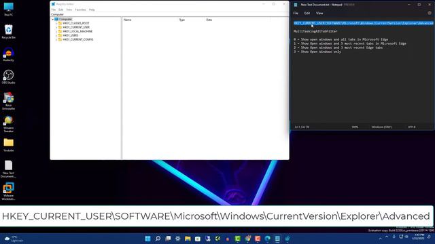This screenshot has height=244, width=435.
Task: Open the Windows Start menu
Action: click(148, 239)
